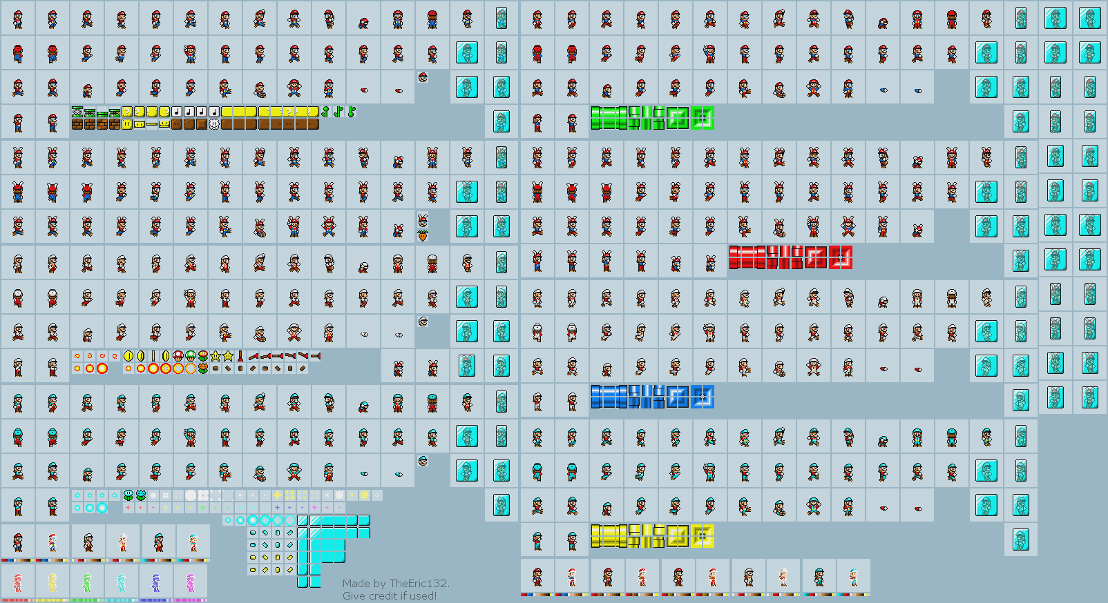The height and width of the screenshot is (603, 1108).
Task: Select the blue brick tile strip
Action: [652, 397]
